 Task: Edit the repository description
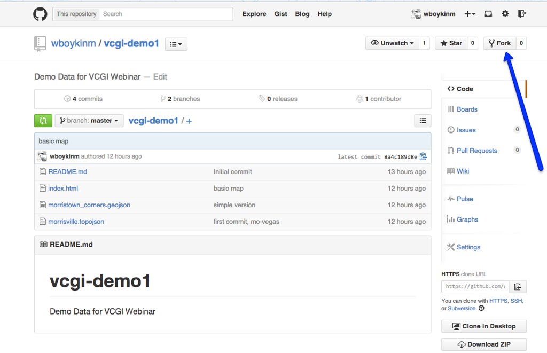[x=160, y=77]
